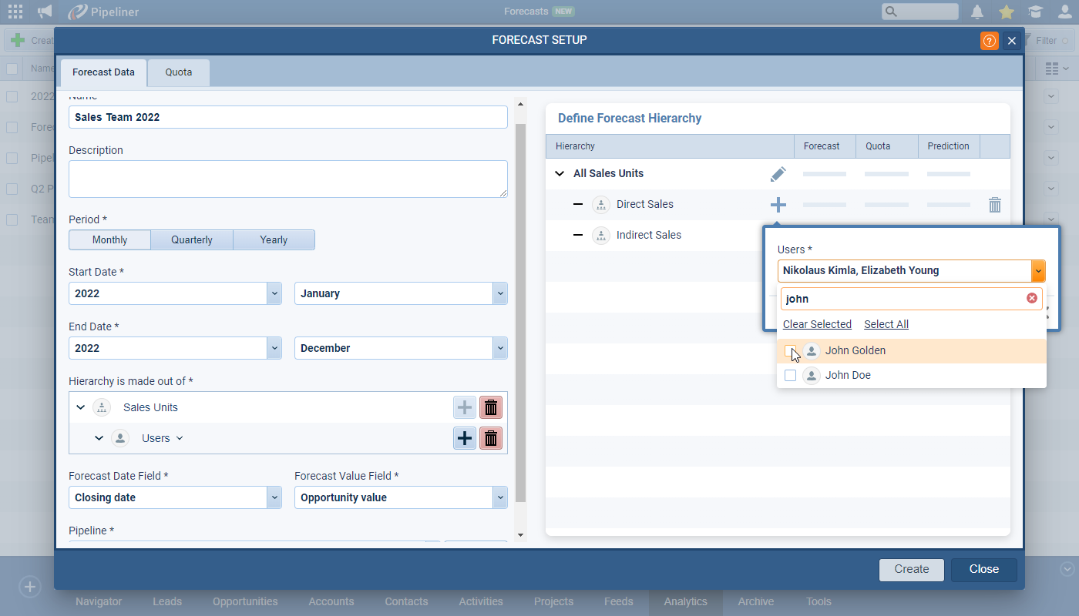
Task: Open the Opportunities menu in bottom navigation
Action: [245, 601]
